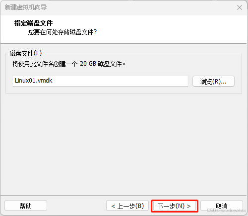Click the 新建虚拟机向导 title bar text

pos(26,7)
